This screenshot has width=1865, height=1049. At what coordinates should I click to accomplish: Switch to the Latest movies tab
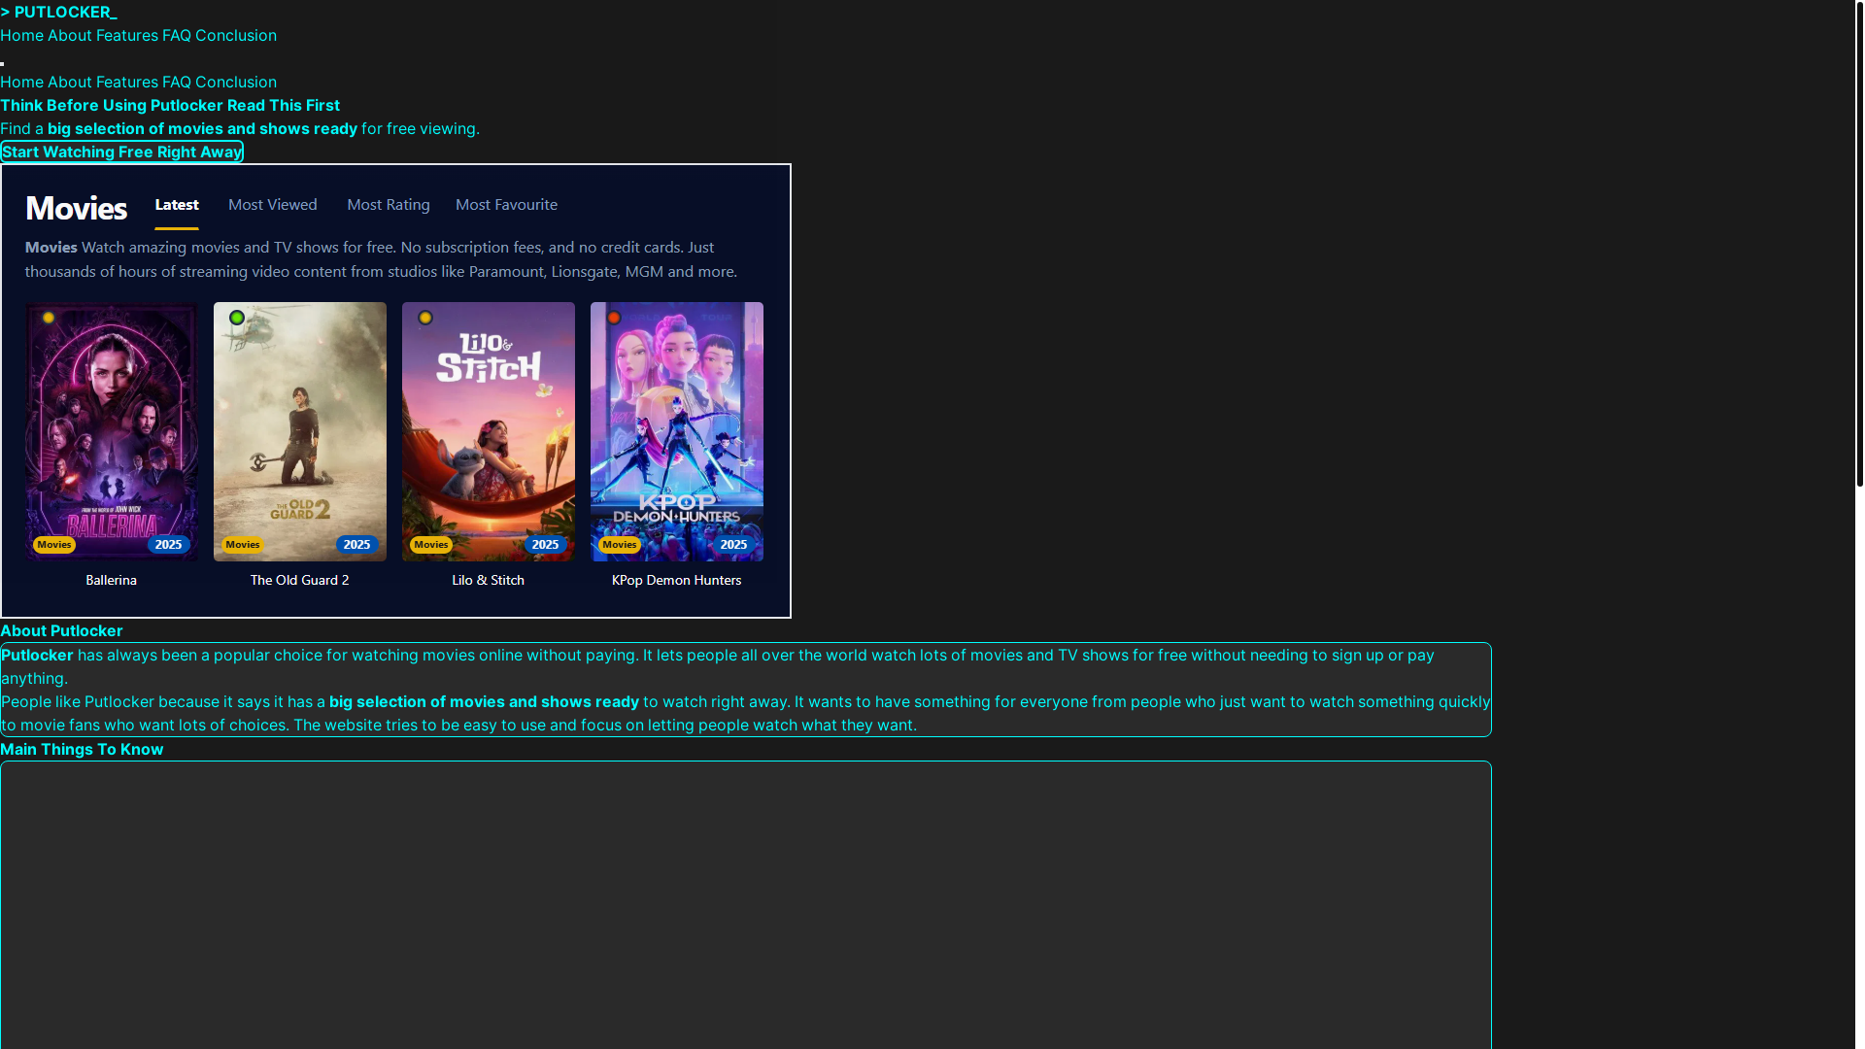[177, 205]
